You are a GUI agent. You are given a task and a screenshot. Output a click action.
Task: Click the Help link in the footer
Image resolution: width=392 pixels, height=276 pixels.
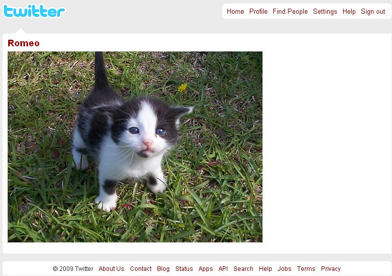(x=265, y=269)
